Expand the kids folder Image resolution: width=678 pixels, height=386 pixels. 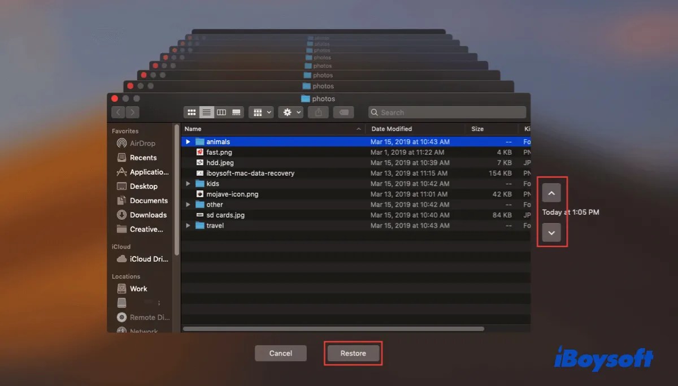[188, 183]
